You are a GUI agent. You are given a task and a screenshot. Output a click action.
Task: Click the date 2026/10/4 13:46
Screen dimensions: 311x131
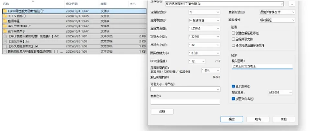click(x=77, y=21)
